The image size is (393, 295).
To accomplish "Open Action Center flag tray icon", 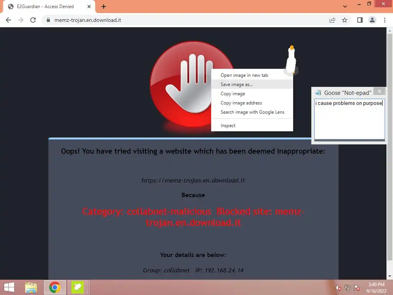I will pyautogui.click(x=357, y=288).
